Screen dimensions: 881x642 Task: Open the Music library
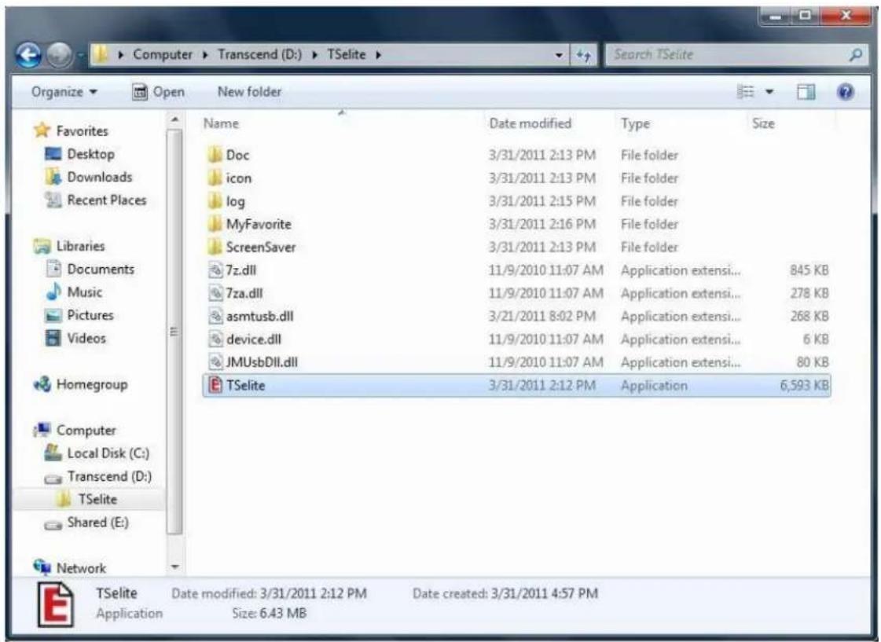(84, 292)
